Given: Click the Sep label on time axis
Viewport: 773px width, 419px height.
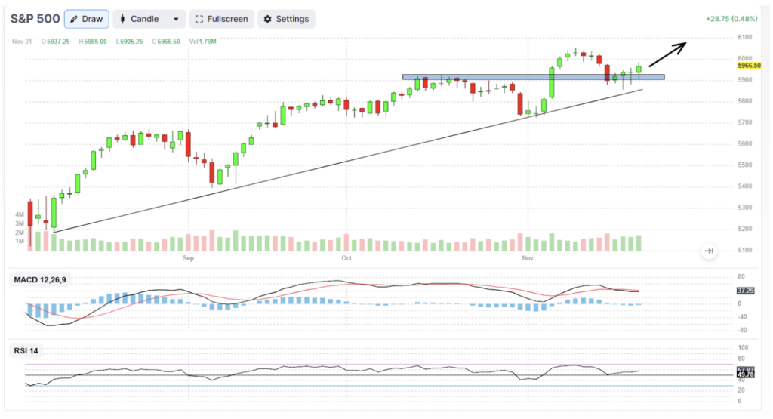Looking at the screenshot, I should click(188, 258).
